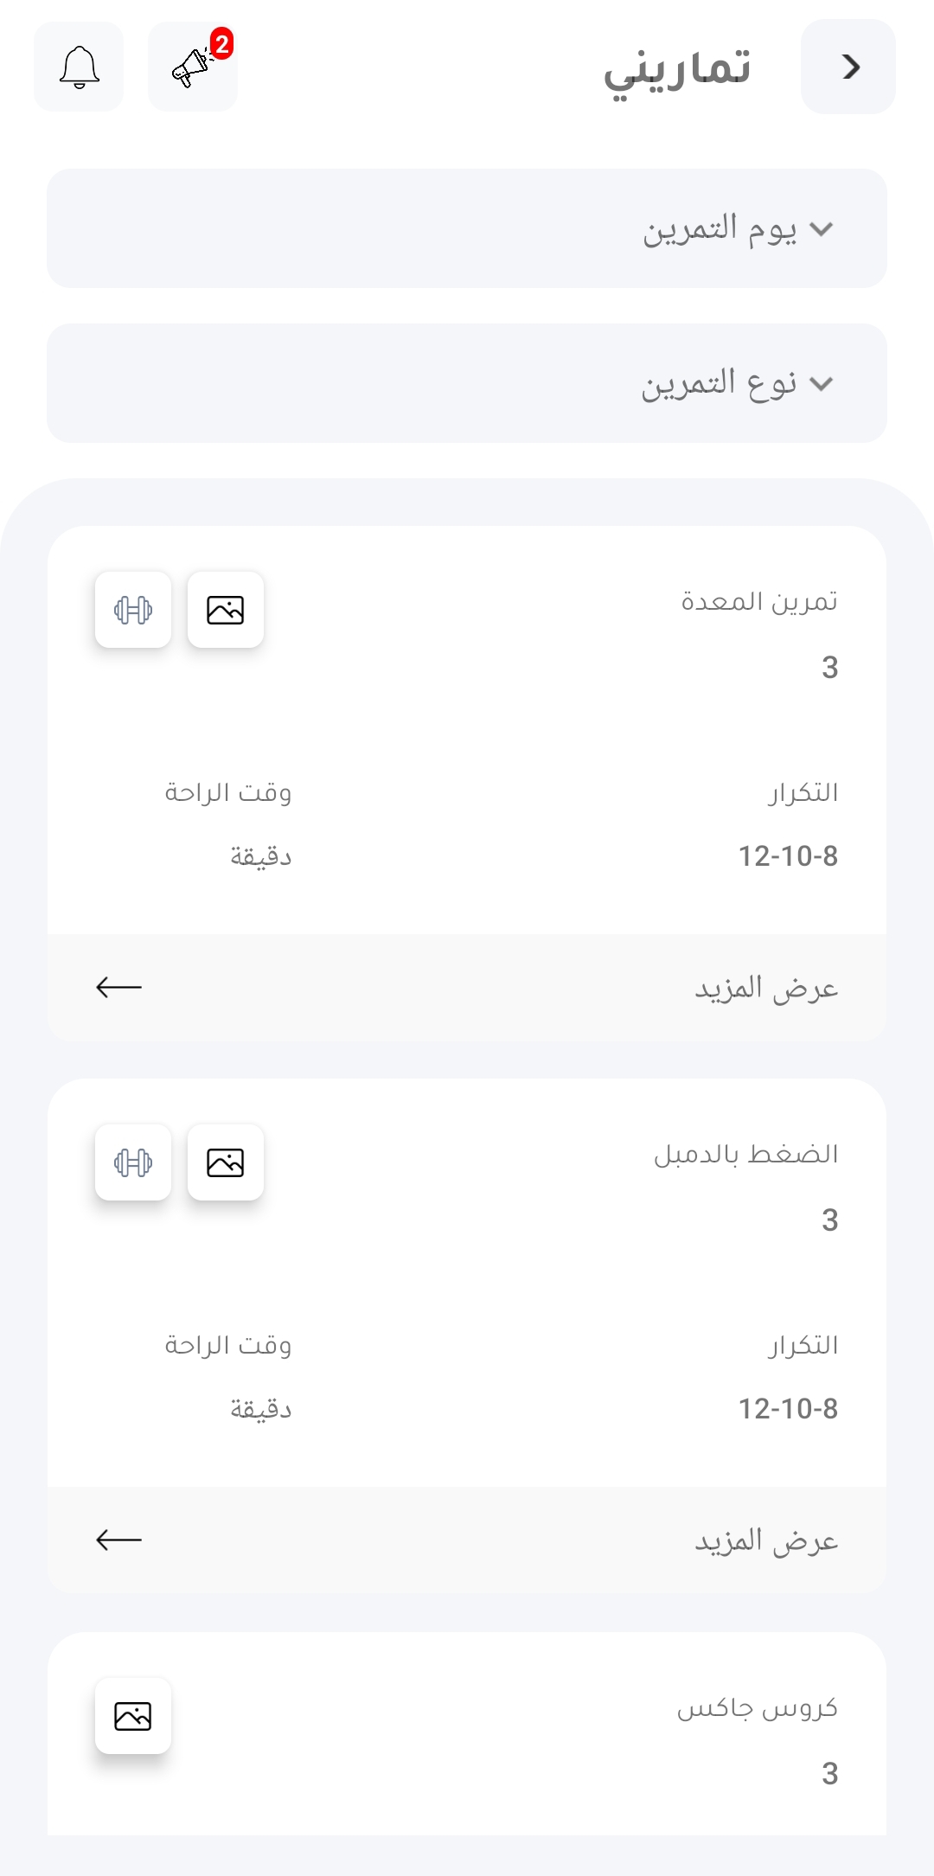This screenshot has height=1876, width=934.
Task: Tap عرض المزيد under تمرين المعدة
Action: tap(766, 988)
